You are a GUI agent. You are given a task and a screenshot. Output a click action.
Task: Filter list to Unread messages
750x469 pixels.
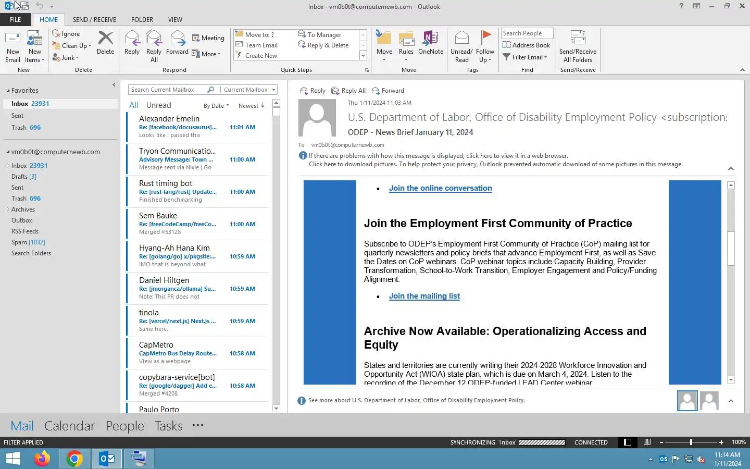point(158,105)
